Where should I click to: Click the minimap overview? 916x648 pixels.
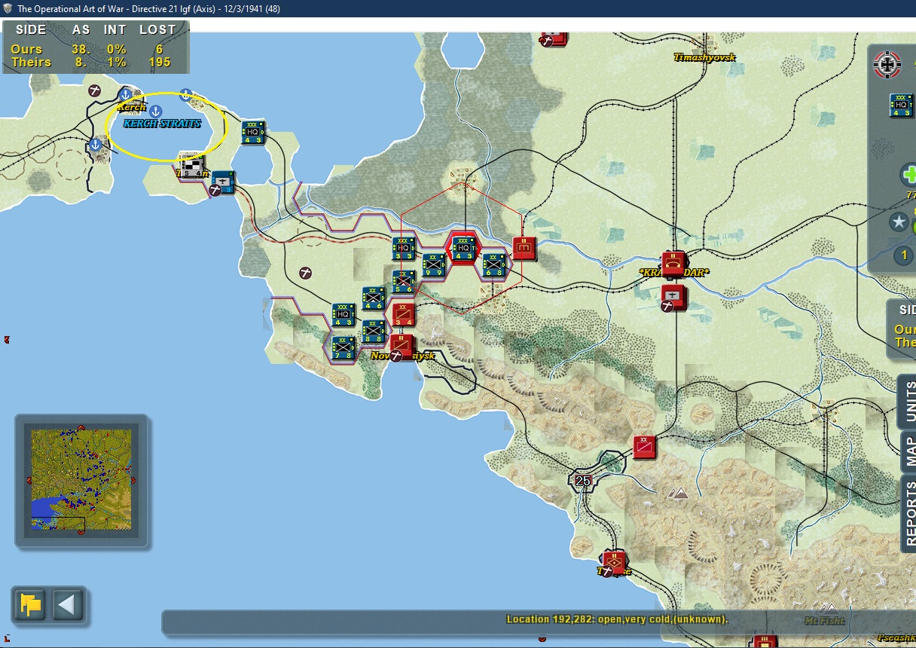(81, 480)
